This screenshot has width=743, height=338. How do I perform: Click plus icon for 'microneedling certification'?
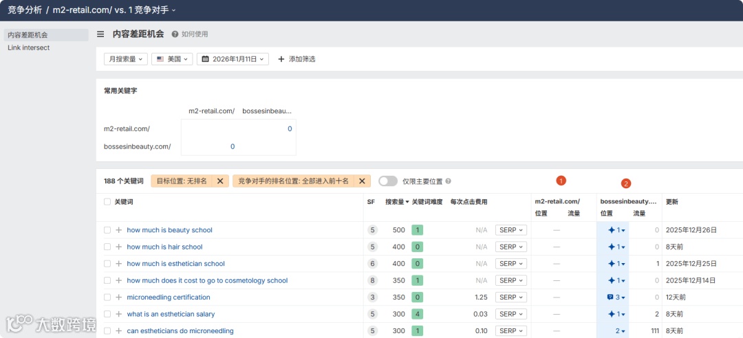tap(119, 297)
